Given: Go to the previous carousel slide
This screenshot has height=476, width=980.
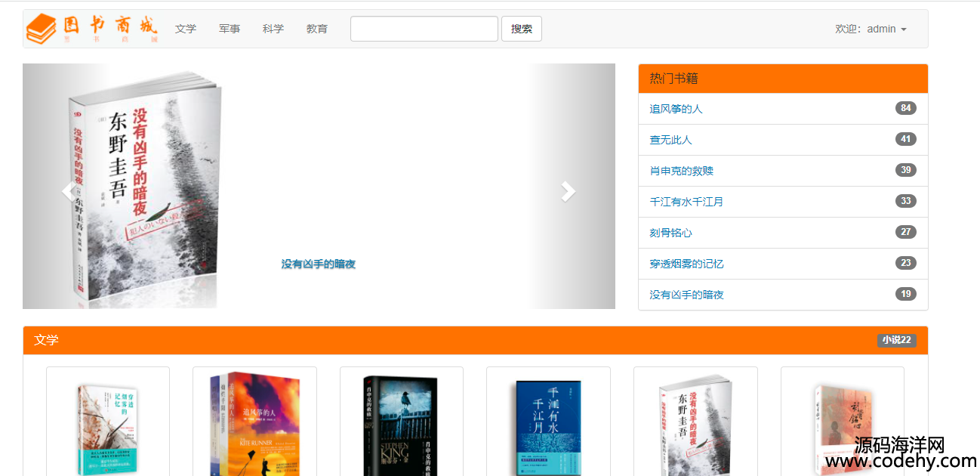Looking at the screenshot, I should [68, 192].
